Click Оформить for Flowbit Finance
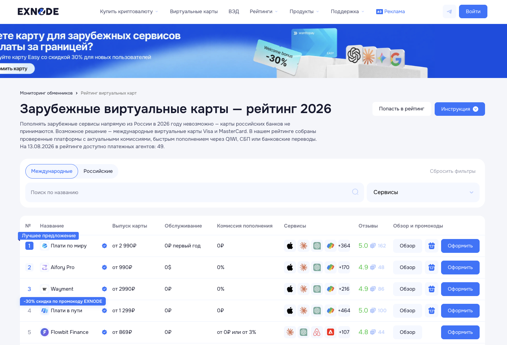Image resolution: width=507 pixels, height=345 pixels. [460, 332]
